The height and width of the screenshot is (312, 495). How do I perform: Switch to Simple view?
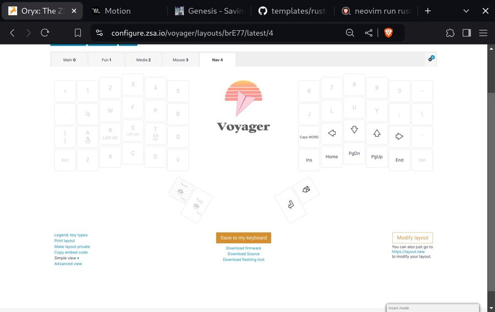tap(66, 258)
